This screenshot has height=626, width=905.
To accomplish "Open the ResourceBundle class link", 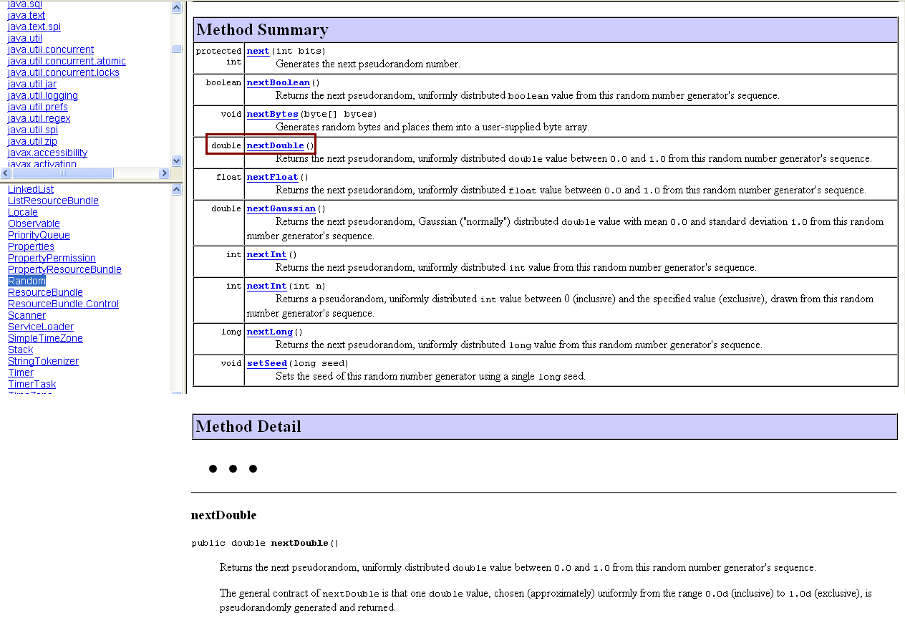I will click(x=45, y=292).
